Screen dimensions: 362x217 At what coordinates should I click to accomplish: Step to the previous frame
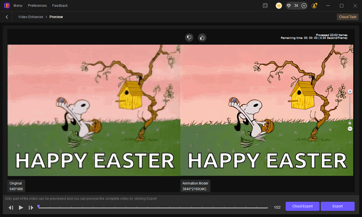pos(11,207)
